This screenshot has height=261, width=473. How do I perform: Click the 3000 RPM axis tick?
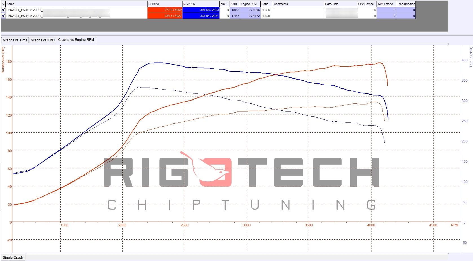pos(247,225)
